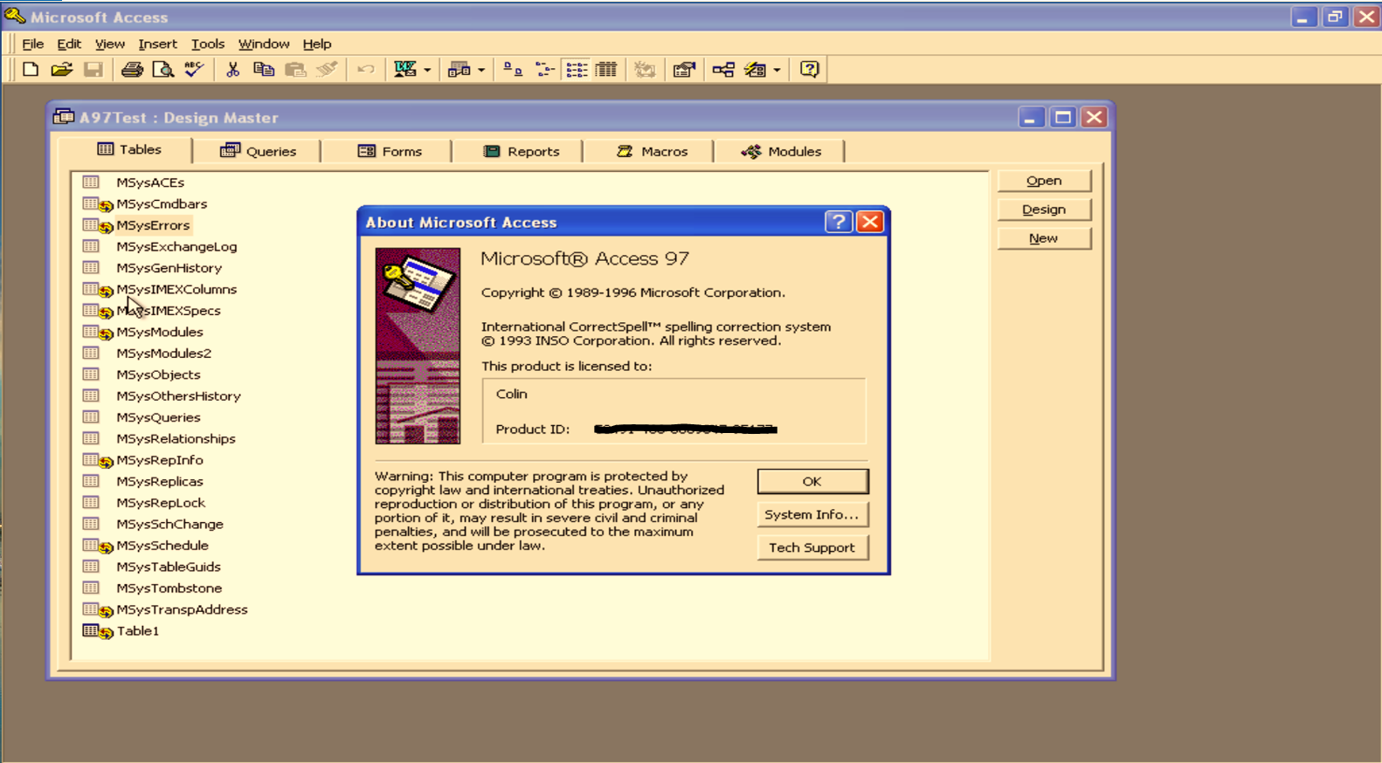1382x763 pixels.
Task: Click the About dialog question mark help button
Action: click(x=838, y=222)
